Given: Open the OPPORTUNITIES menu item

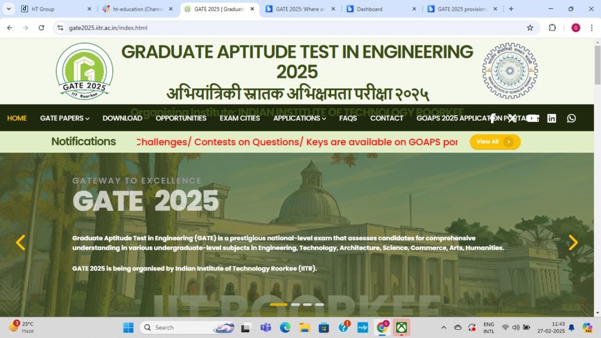Looking at the screenshot, I should tap(181, 118).
